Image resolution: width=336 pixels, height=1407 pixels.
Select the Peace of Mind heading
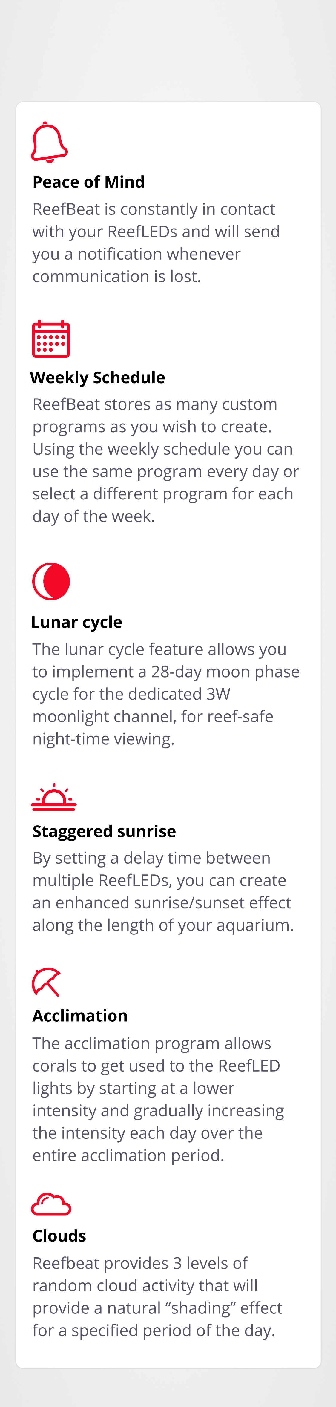click(88, 182)
